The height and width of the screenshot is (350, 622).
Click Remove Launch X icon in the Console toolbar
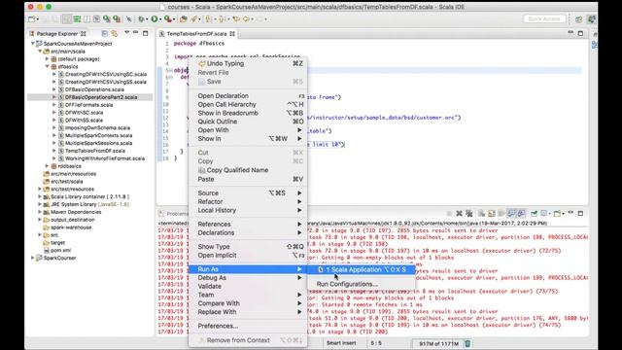(460, 214)
